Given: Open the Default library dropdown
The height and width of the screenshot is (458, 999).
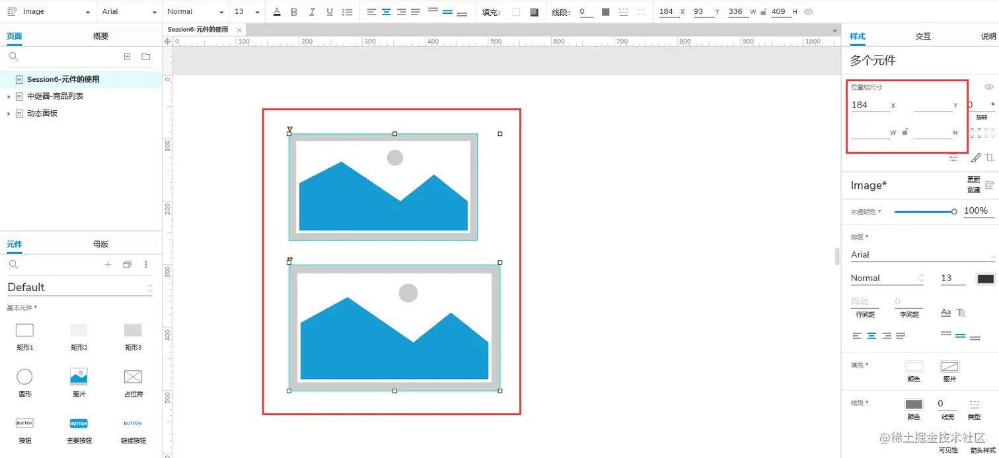Looking at the screenshot, I should pyautogui.click(x=80, y=288).
